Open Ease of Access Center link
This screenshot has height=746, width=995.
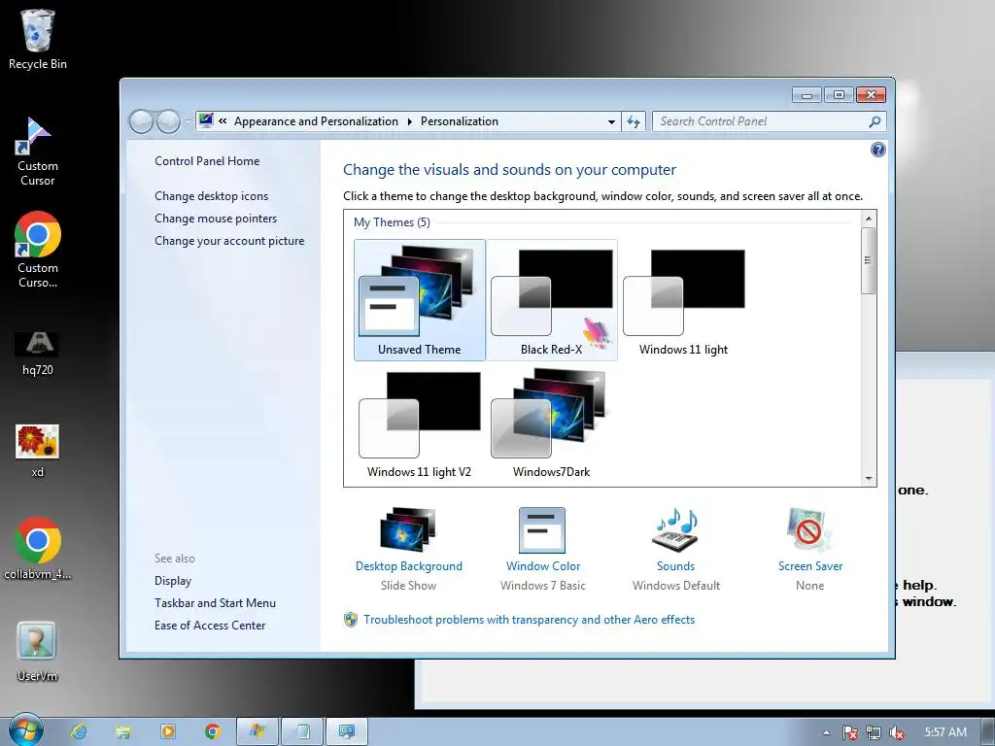tap(210, 626)
